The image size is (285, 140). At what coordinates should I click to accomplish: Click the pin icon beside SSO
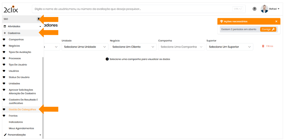39,19
